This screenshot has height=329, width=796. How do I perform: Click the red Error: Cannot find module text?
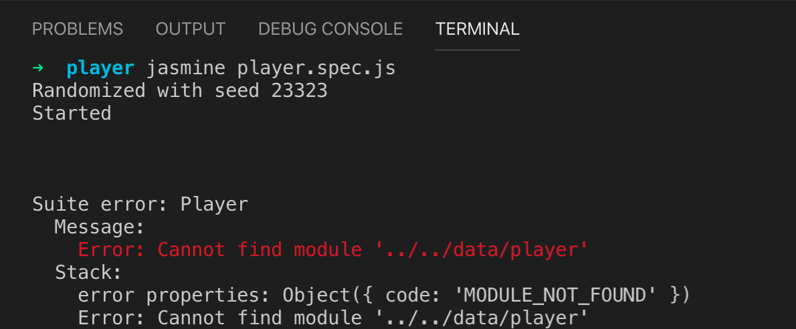coord(220,250)
